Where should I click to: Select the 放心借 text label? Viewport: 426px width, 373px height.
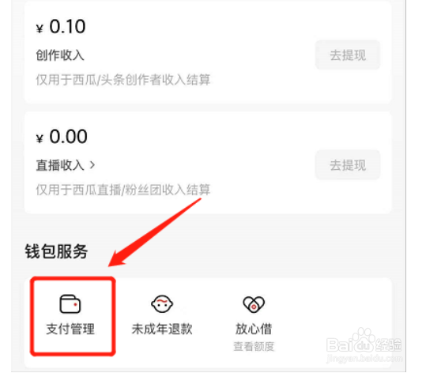pos(254,329)
